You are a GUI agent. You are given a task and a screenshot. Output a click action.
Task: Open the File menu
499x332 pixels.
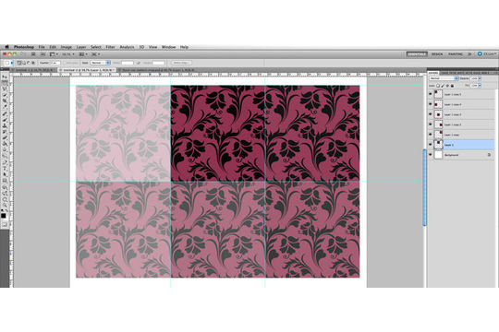point(42,47)
